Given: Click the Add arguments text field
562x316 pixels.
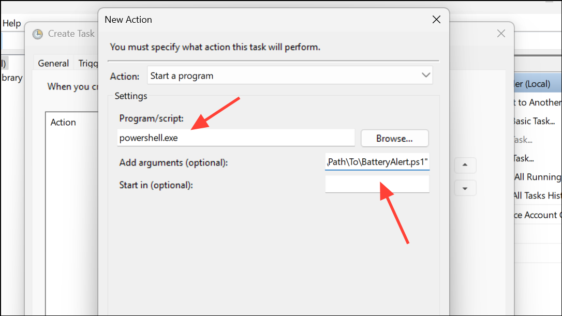Looking at the screenshot, I should [x=377, y=162].
